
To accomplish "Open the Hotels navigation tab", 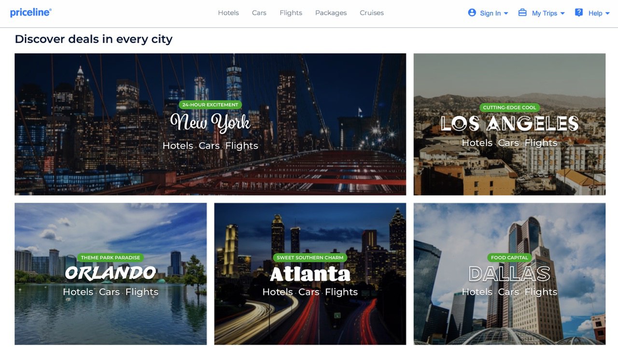I will click(228, 13).
